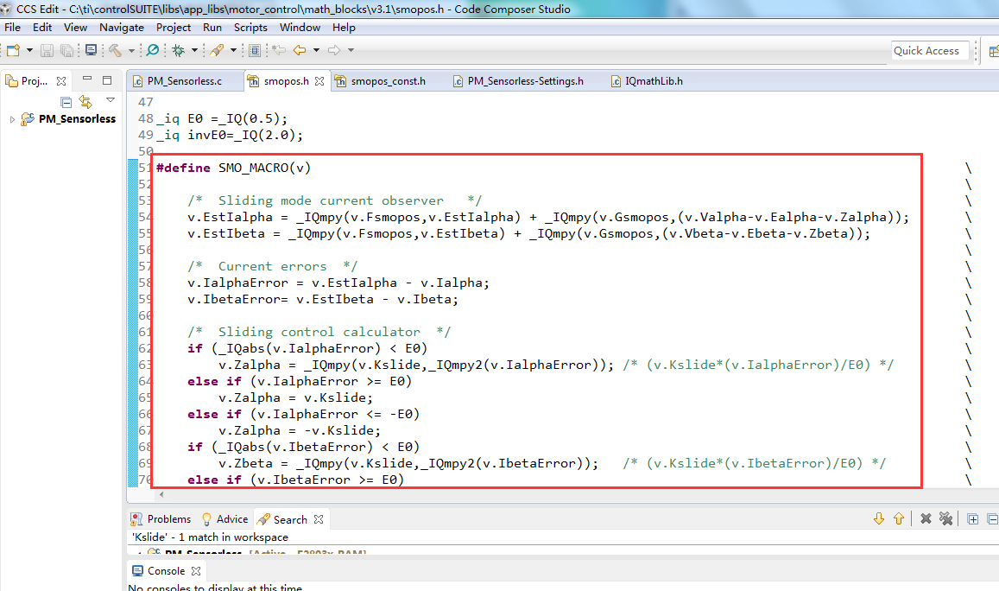Open the Project menu
The image size is (999, 591).
(x=173, y=27)
